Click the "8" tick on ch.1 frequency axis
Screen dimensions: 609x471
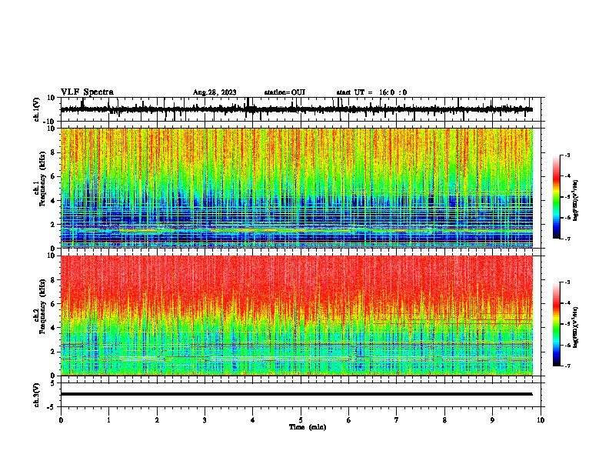(53, 152)
